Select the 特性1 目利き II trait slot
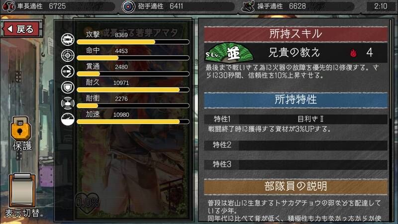The image size is (398, 224). [x=296, y=119]
